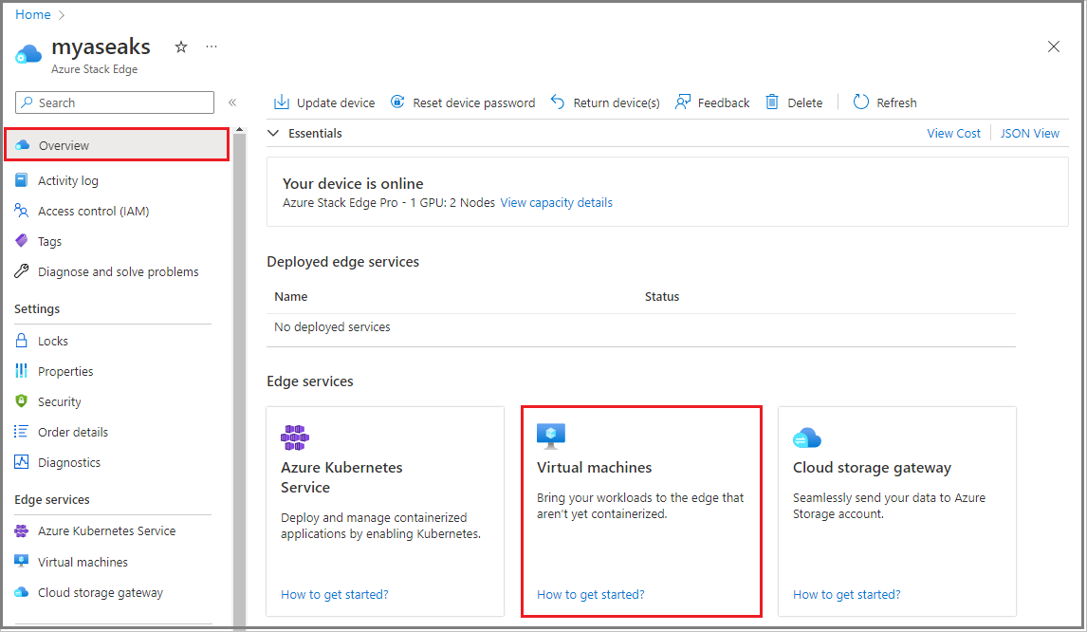1087x632 pixels.
Task: Open Activity log in the sidebar
Action: click(67, 181)
